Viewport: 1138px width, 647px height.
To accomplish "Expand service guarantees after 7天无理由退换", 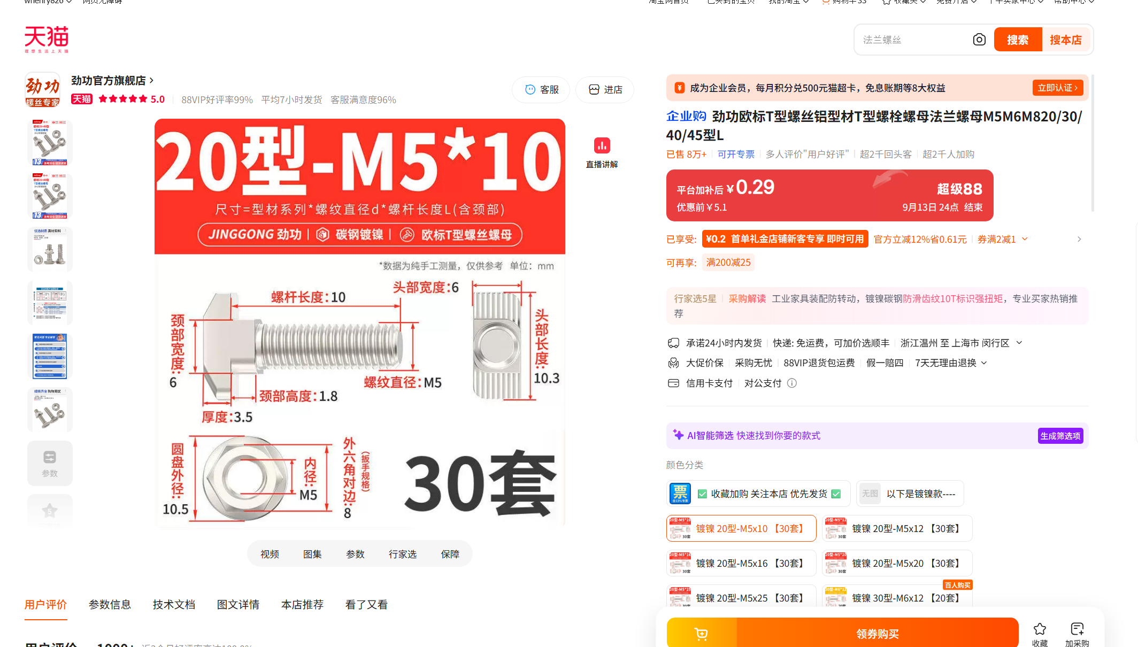I will [x=984, y=363].
